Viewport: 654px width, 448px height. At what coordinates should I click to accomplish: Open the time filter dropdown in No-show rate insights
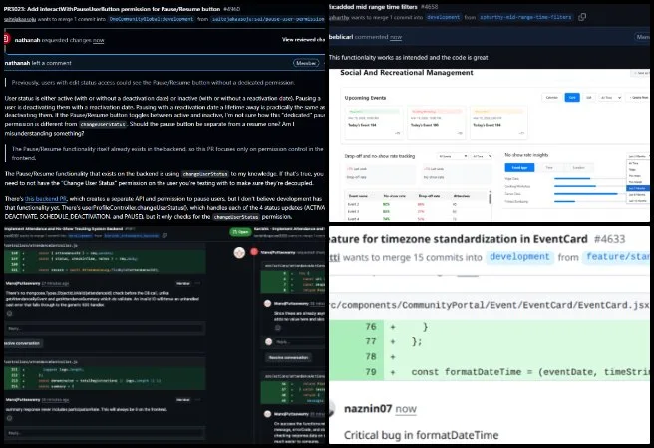point(638,156)
